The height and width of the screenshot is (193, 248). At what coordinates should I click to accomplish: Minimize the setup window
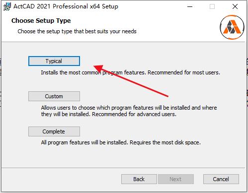click(x=190, y=6)
